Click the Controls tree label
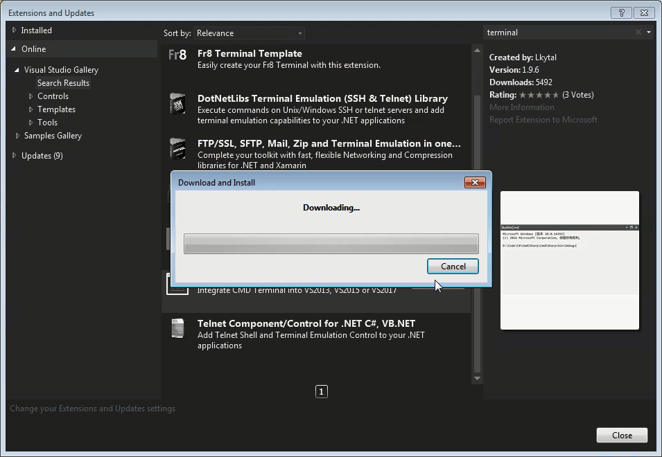 53,96
